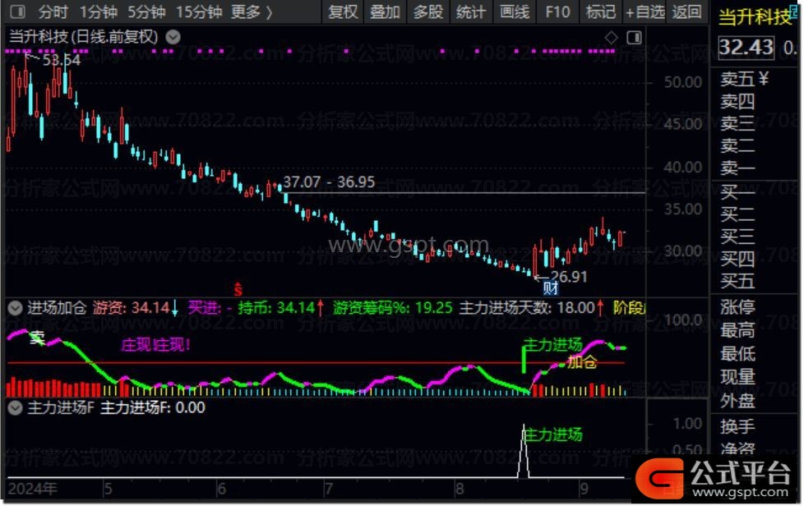Open the 公式平台 www.gspt.com logo link
Screen dimensions: 804x506
714,478
